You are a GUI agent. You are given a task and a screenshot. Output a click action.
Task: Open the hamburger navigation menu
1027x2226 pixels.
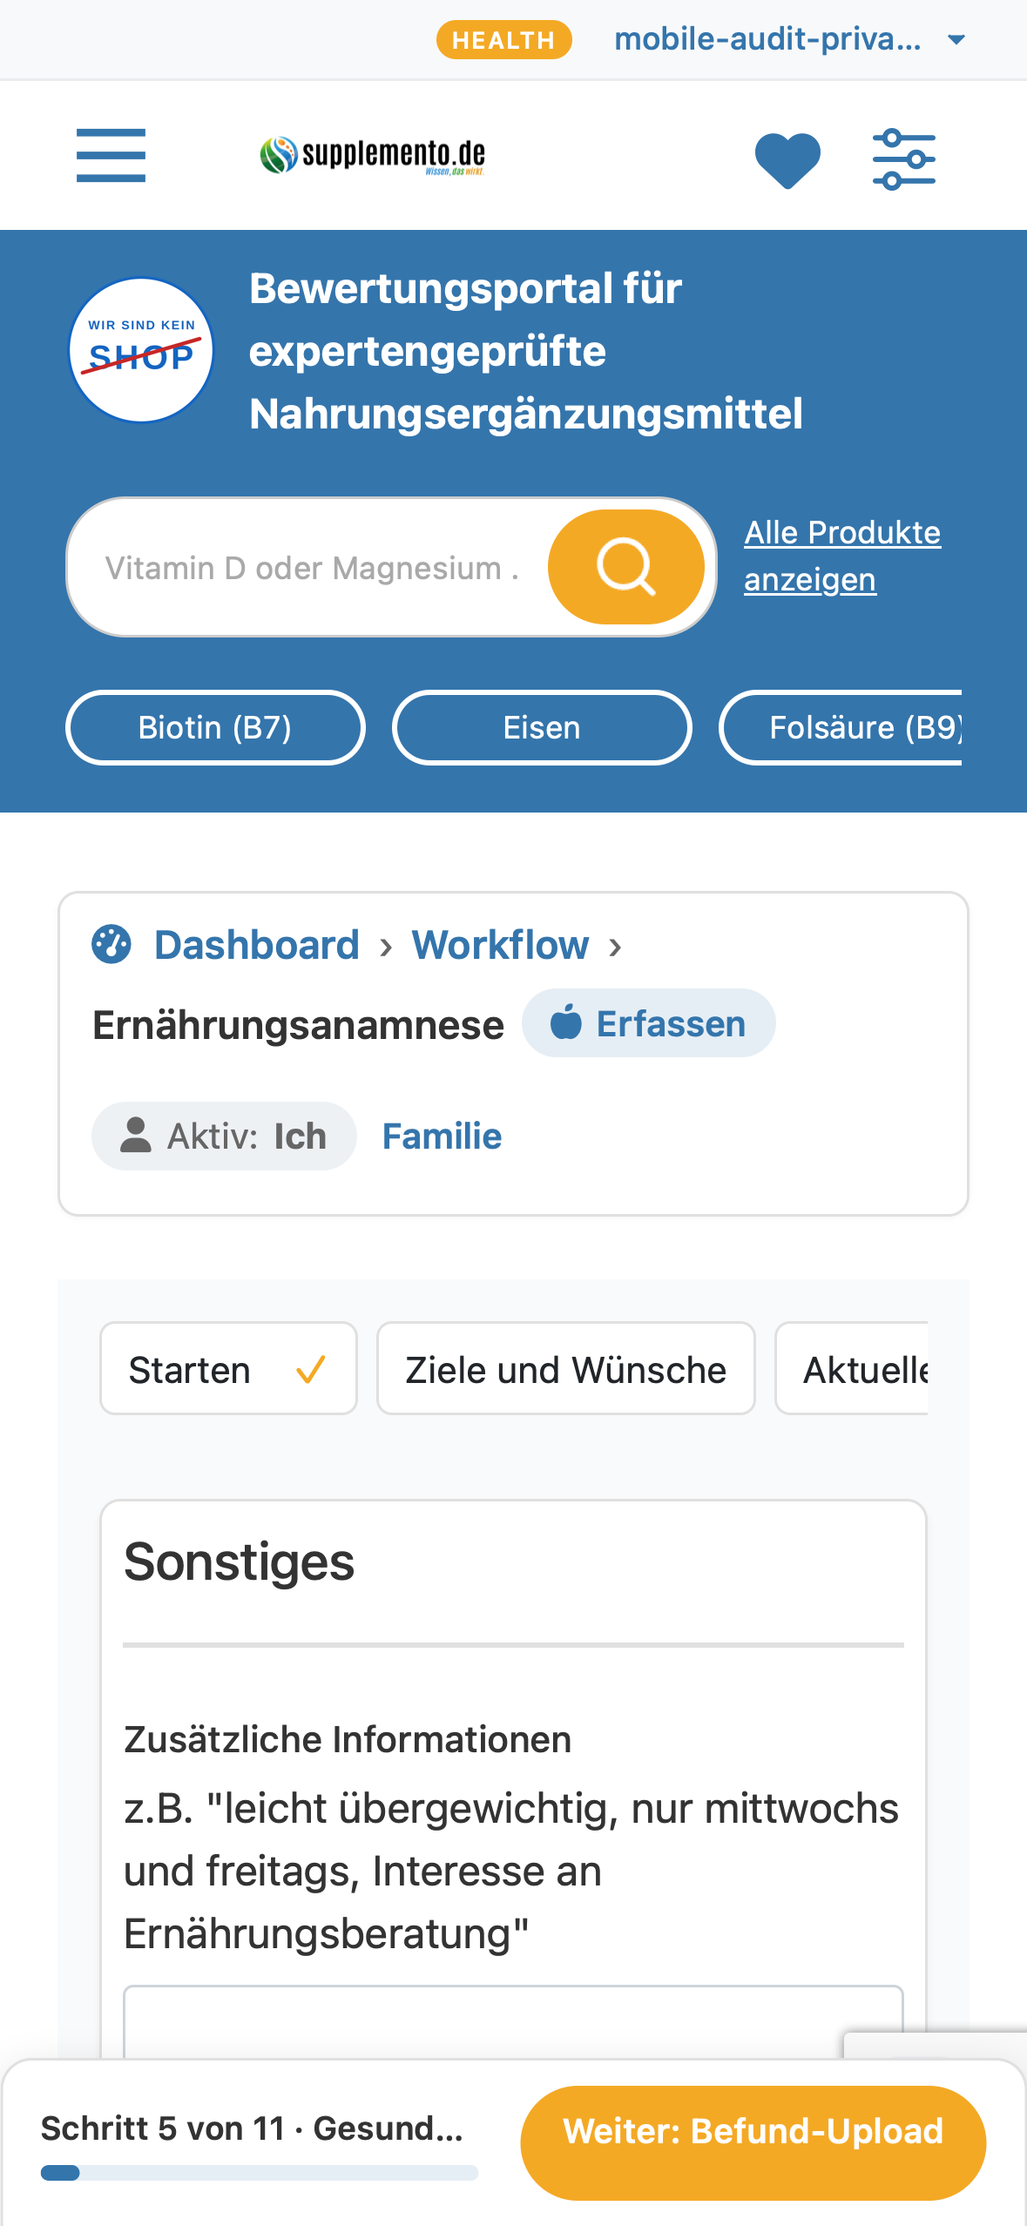pos(111,155)
